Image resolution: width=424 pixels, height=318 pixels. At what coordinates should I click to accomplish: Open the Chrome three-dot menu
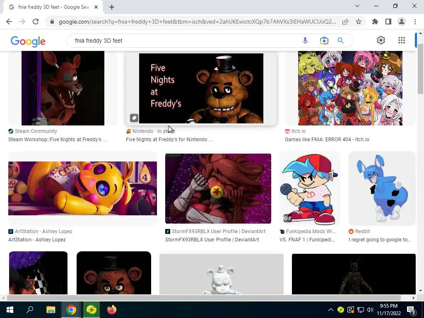point(415,22)
